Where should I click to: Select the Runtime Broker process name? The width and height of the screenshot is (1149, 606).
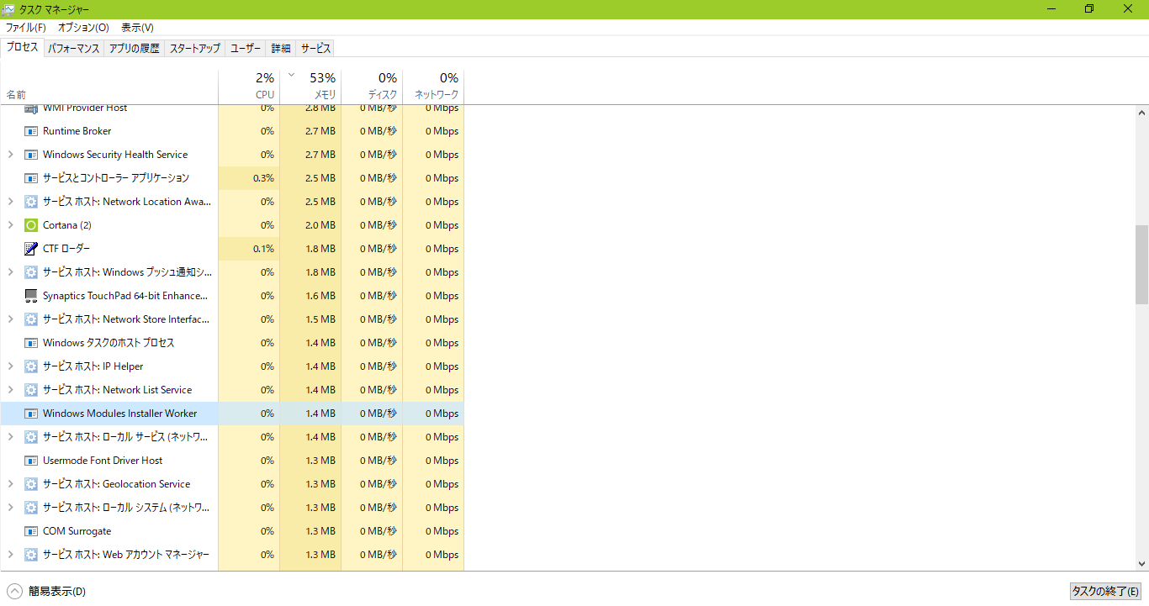(77, 131)
